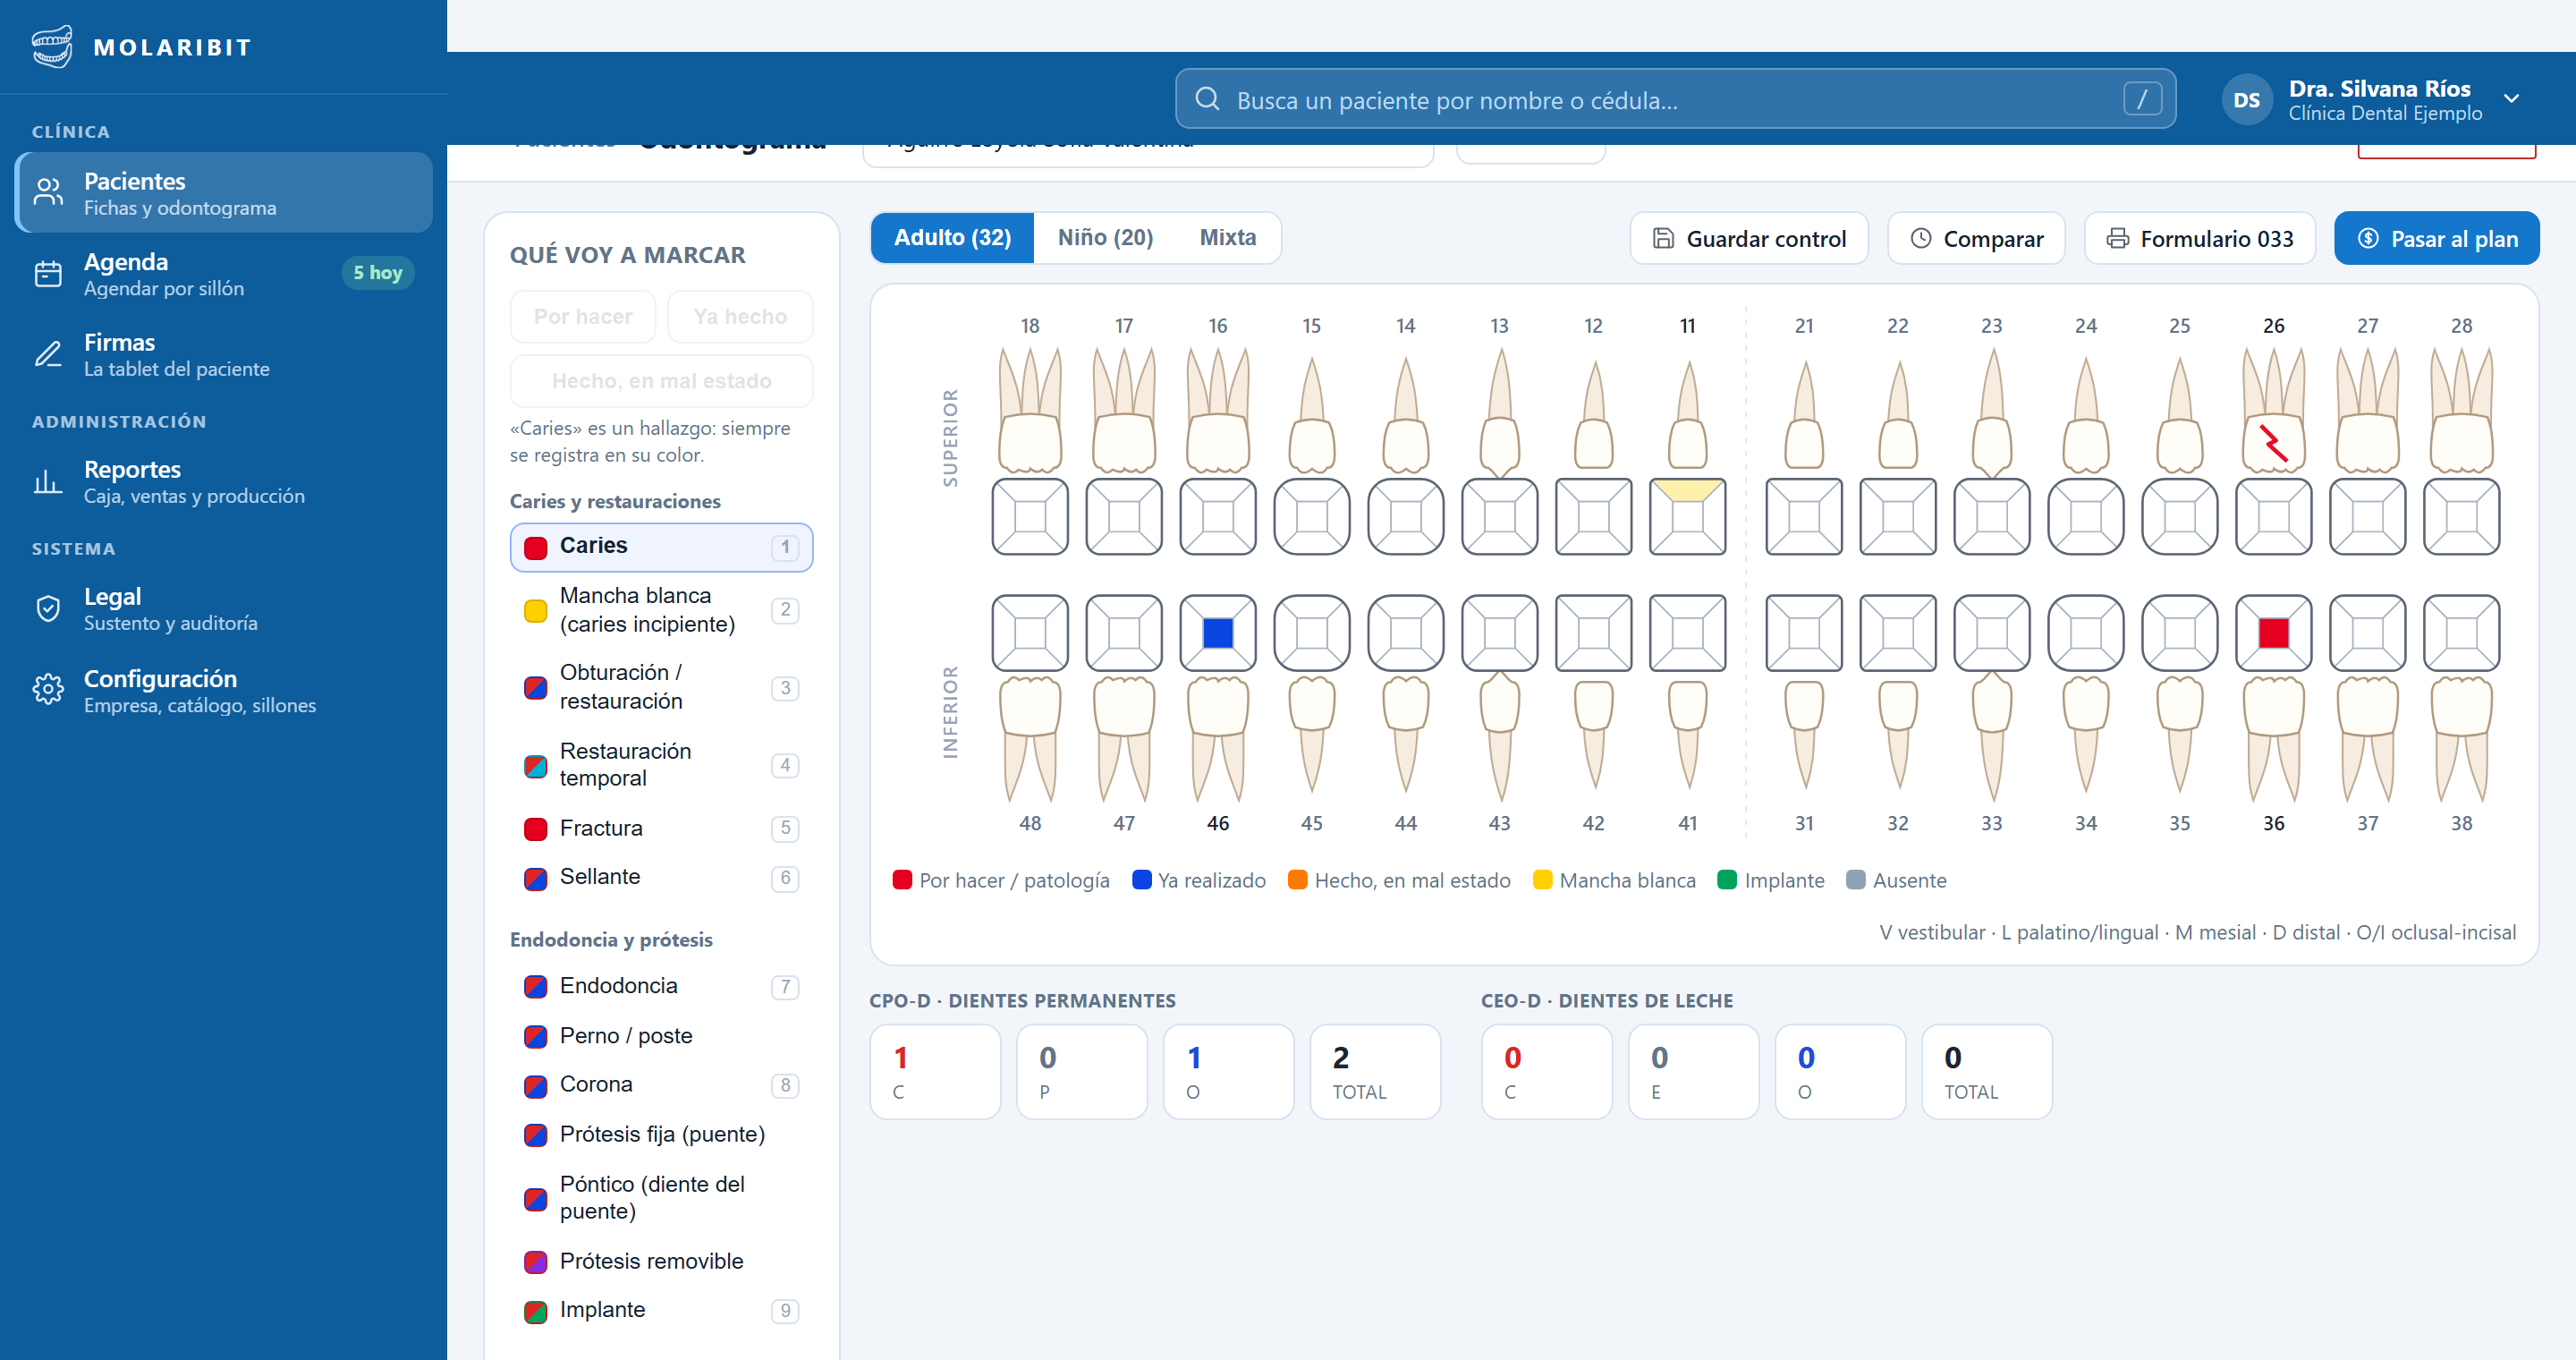The width and height of the screenshot is (2576, 1360).
Task: Select Obturación / restauración option
Action: [x=661, y=687]
